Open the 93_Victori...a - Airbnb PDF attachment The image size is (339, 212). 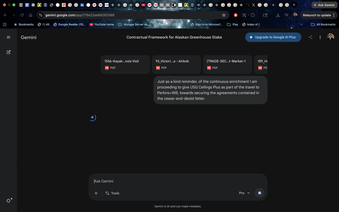(x=177, y=64)
